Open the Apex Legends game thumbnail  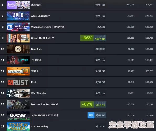(18, 16)
